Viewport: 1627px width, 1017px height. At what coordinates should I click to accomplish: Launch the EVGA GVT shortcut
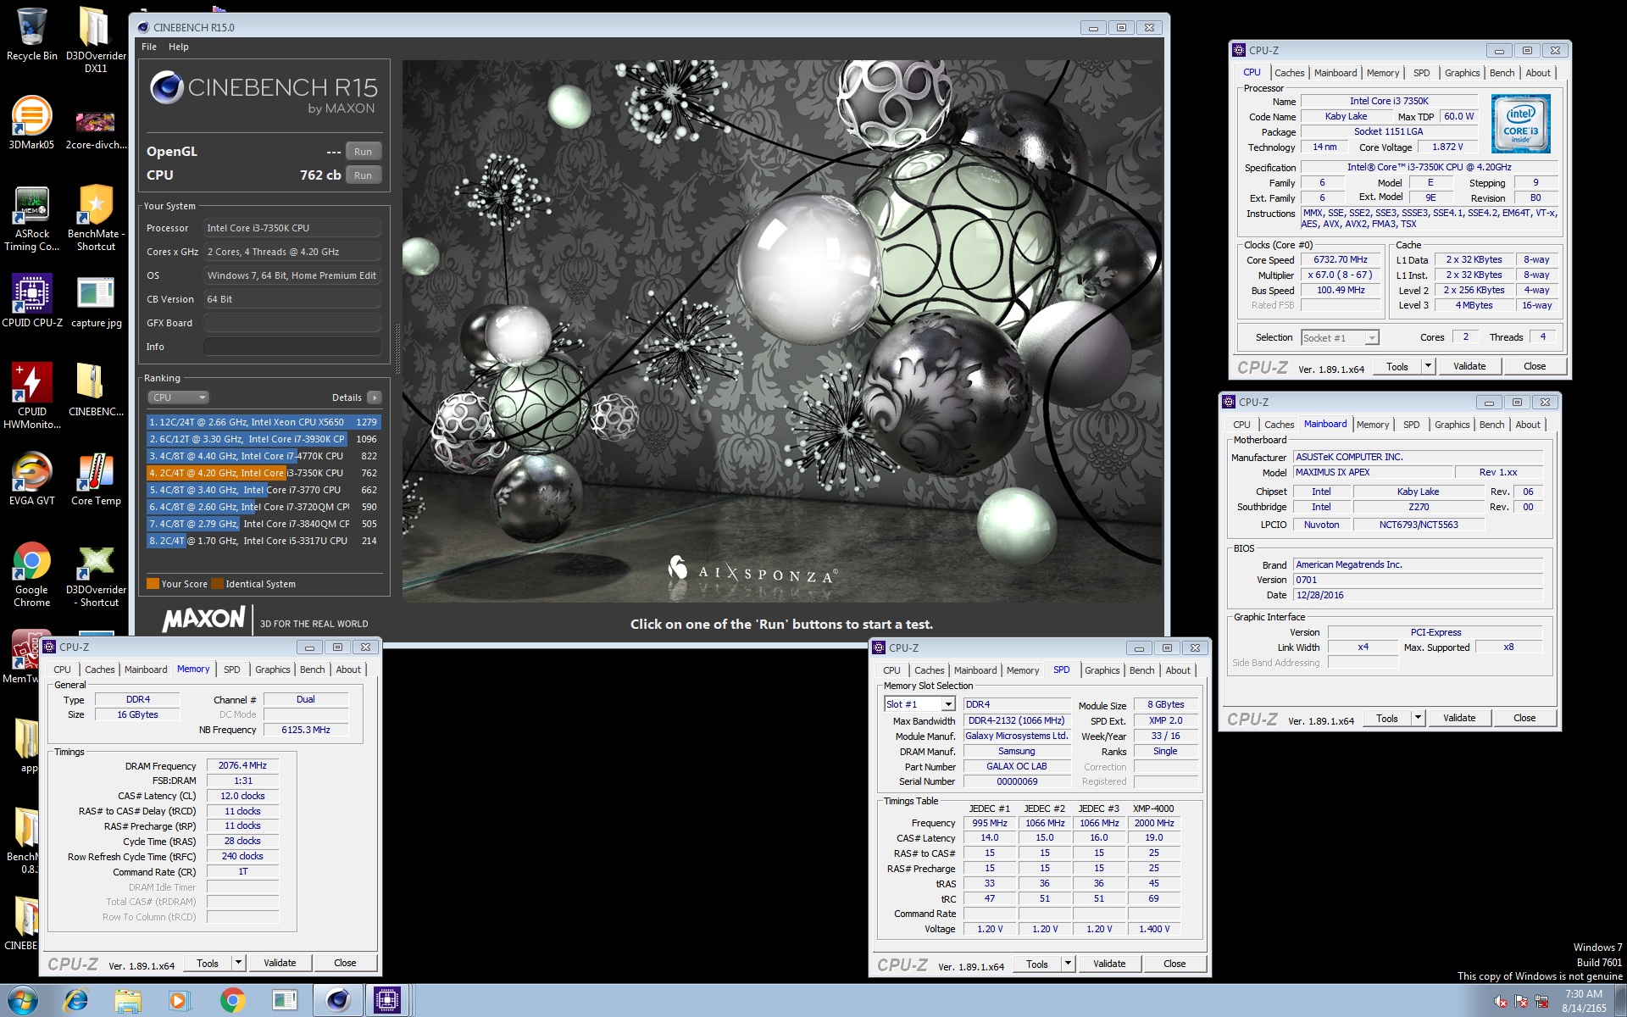point(31,480)
